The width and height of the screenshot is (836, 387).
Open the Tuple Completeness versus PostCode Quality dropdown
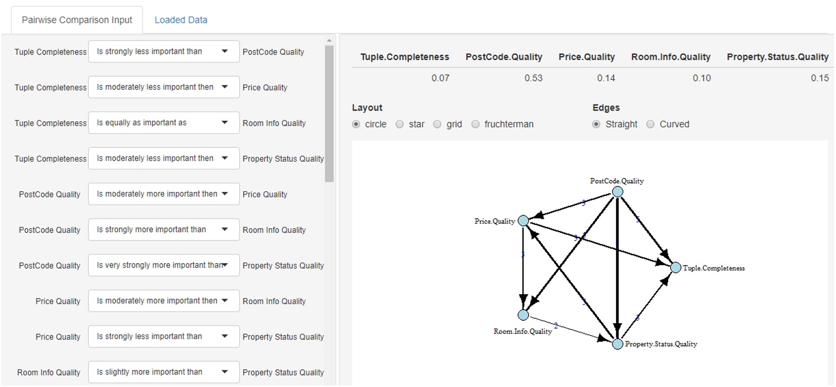163,51
